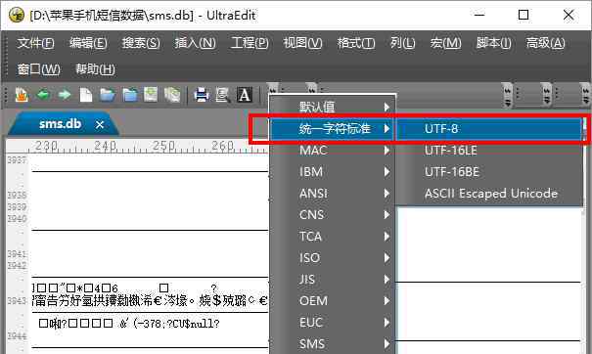592x354 pixels.
Task: Click the UltraEdit application icon in title bar
Action: [x=17, y=15]
